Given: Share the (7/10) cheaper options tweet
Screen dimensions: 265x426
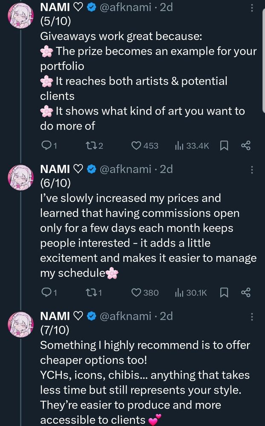Looking at the screenshot, I should [x=246, y=424].
